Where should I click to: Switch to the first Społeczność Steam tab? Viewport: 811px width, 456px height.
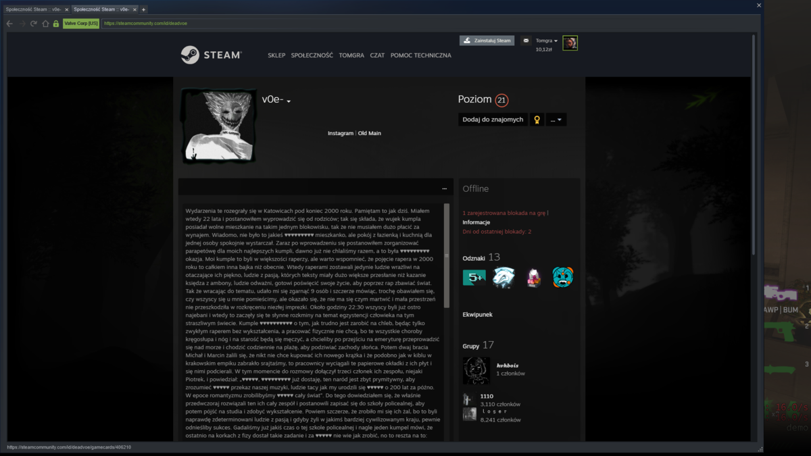click(34, 9)
